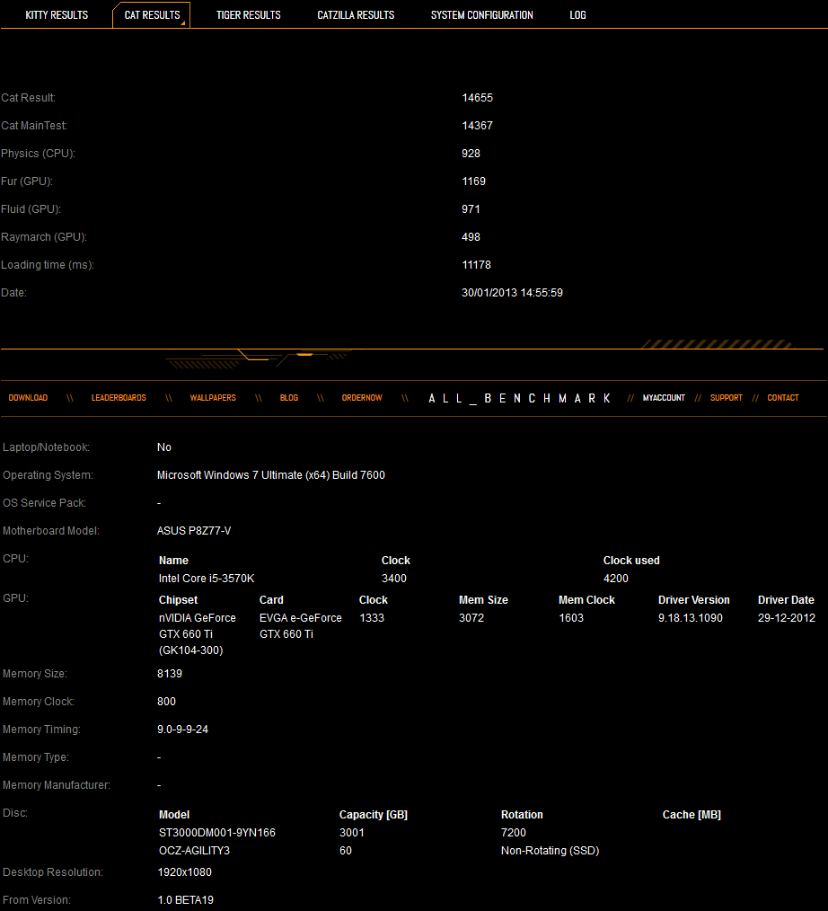Click the motherboard model ASUS P8Z77-V
This screenshot has width=828, height=911.
click(194, 531)
